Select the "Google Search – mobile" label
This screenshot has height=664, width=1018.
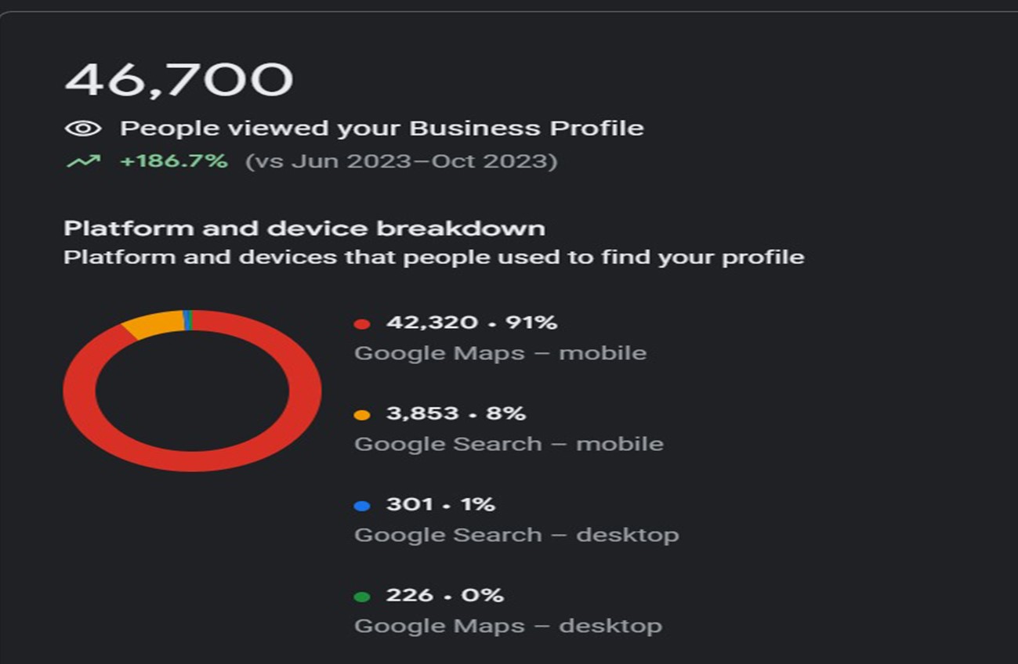coord(509,444)
